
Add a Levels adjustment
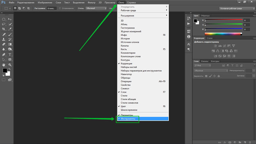coord(220,46)
